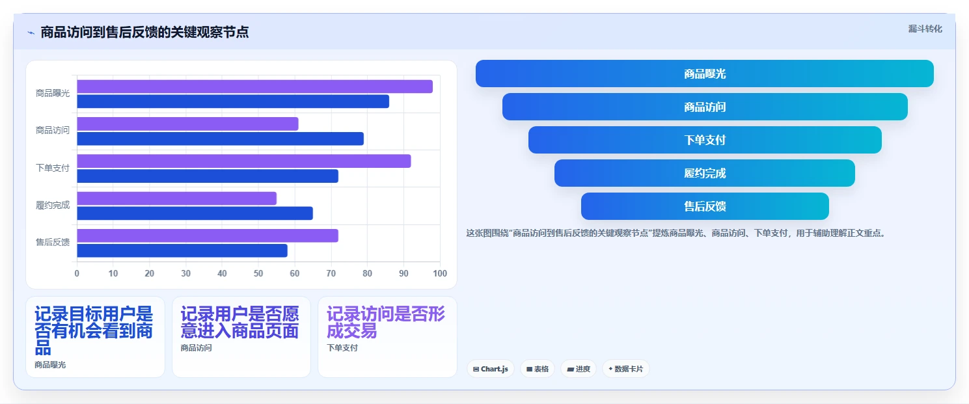Viewport: 969px width, 404px height.
Task: Select the 履约完成 funnel stage
Action: (705, 173)
